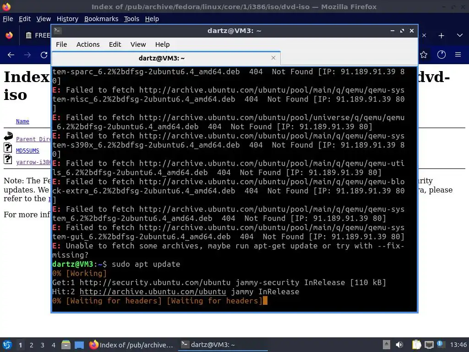Focus the terminal via its taskbar button
469x352 pixels.
pos(223,345)
